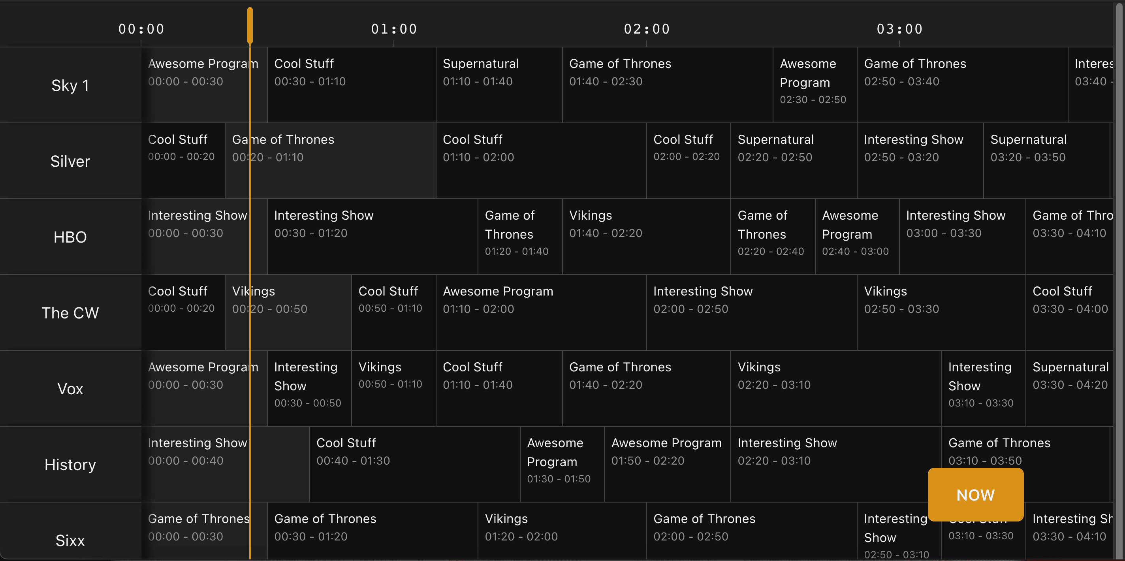Screen dimensions: 1125x561
Task: Select the Vox channel label
Action: pos(70,388)
